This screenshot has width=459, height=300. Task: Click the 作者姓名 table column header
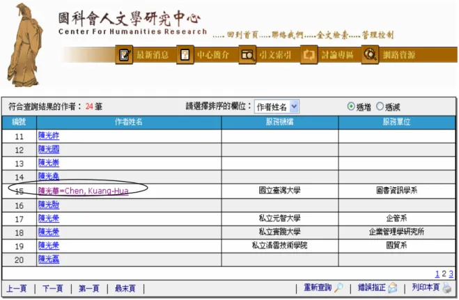129,122
